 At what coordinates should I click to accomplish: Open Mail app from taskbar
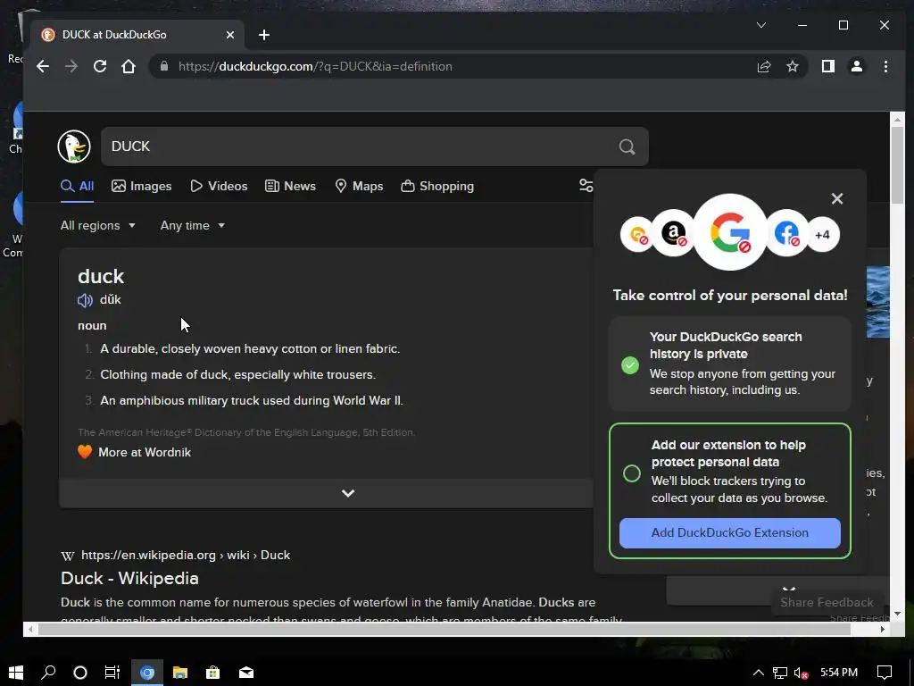click(246, 673)
